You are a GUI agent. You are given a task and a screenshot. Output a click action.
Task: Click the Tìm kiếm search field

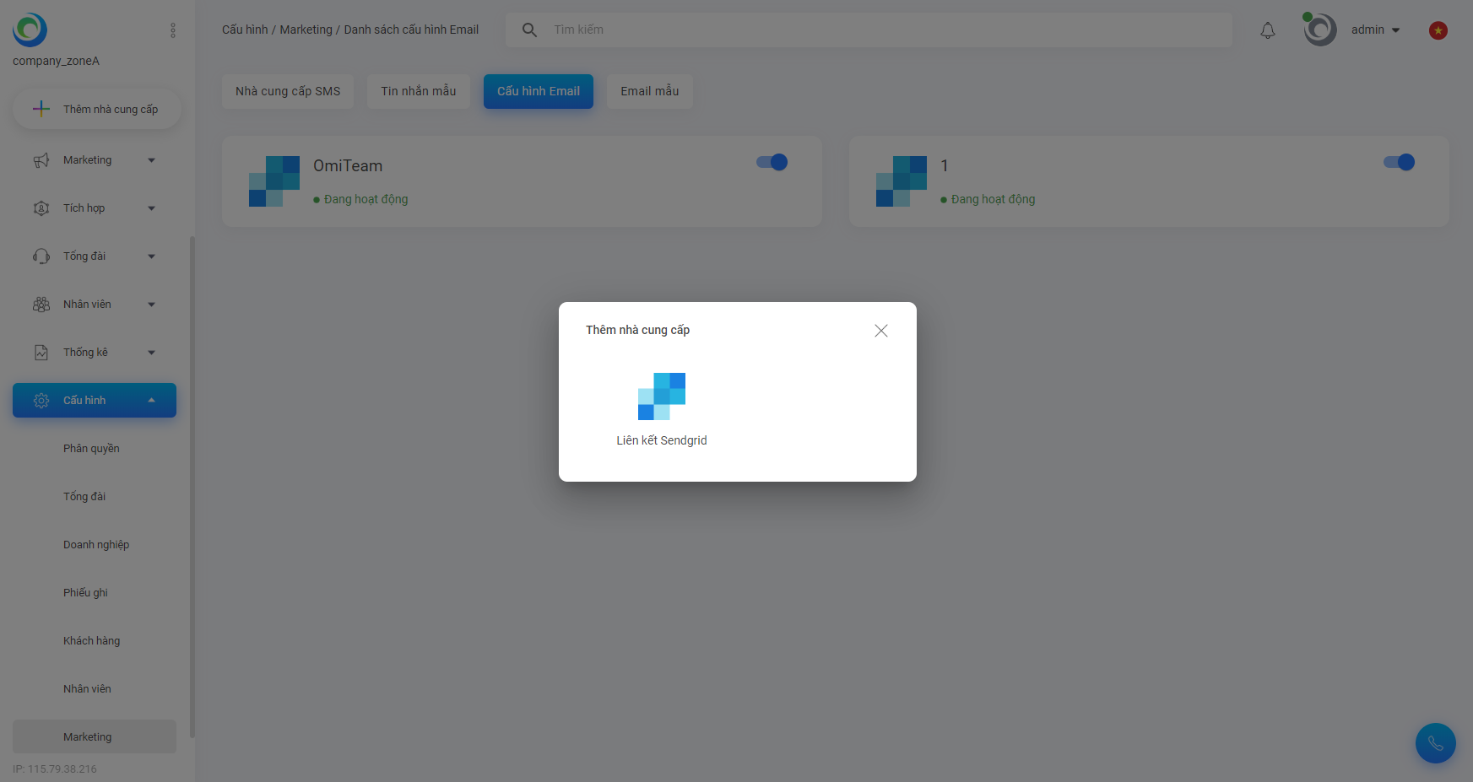click(869, 30)
